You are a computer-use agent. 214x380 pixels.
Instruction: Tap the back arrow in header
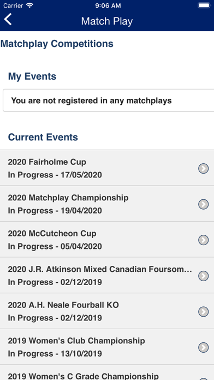8,20
